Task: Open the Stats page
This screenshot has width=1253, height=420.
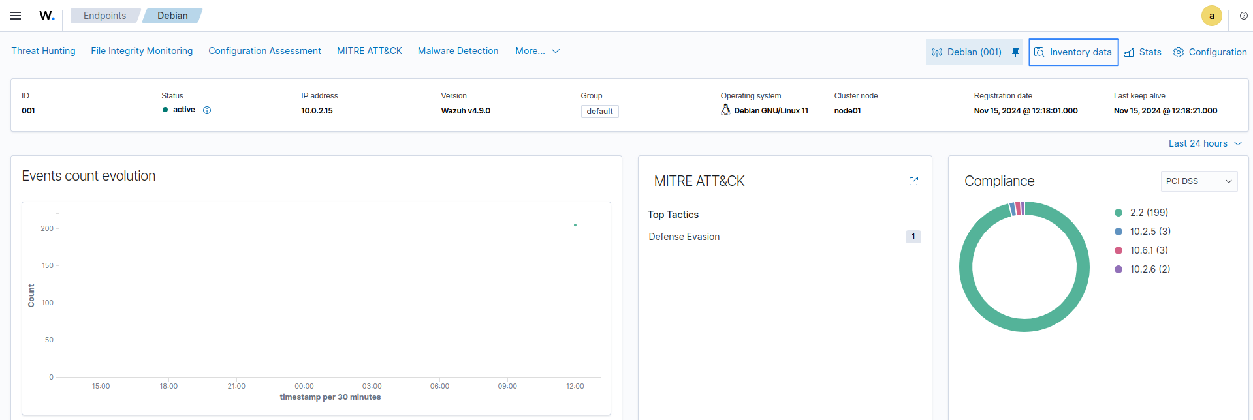Action: coord(1143,52)
